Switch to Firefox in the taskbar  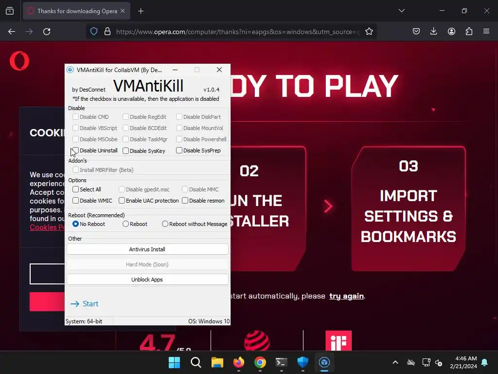238,362
